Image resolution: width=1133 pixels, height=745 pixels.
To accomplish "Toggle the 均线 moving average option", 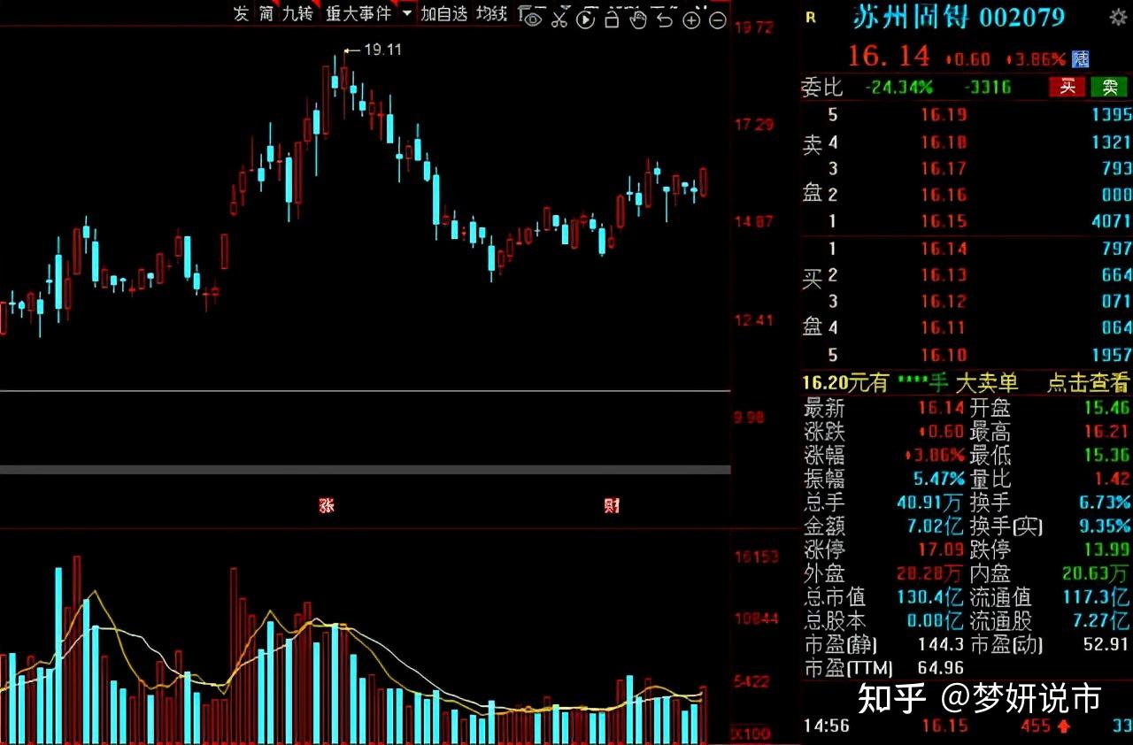I will [492, 13].
